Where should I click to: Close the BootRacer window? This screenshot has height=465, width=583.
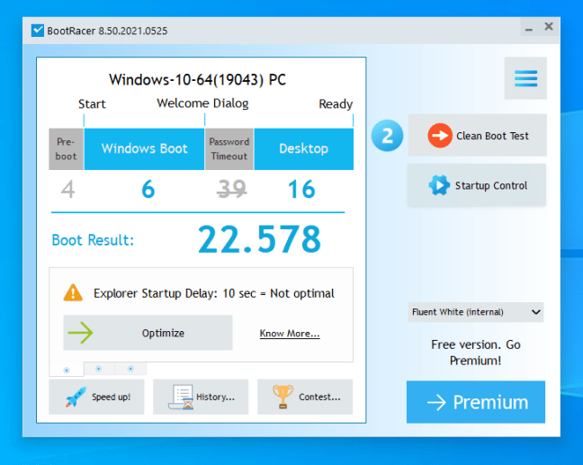[549, 26]
